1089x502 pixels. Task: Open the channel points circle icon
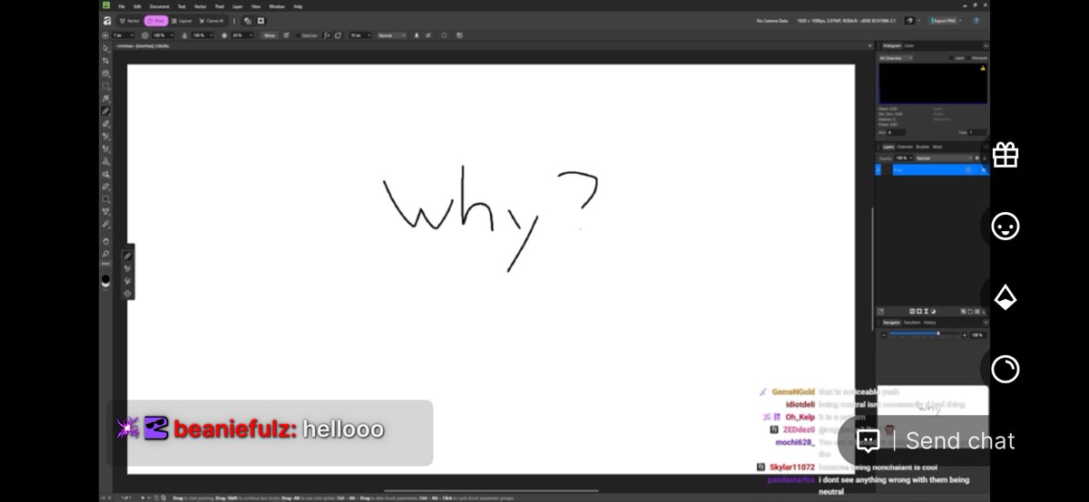coord(1005,369)
